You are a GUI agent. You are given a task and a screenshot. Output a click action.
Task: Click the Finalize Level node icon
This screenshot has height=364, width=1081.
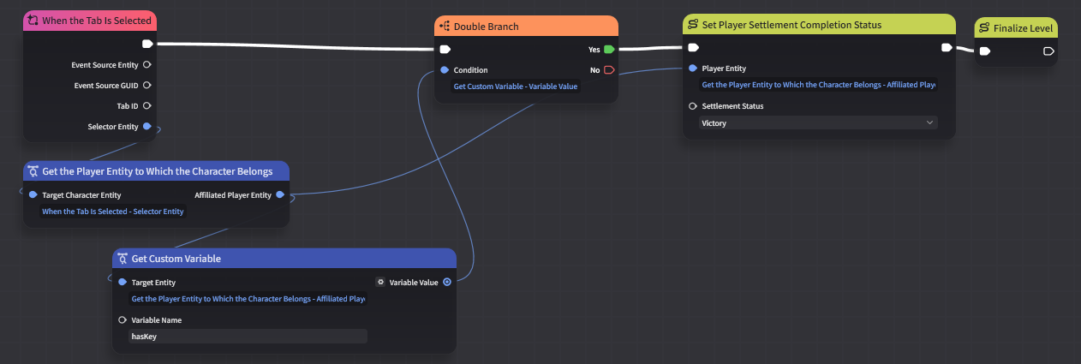coord(984,28)
